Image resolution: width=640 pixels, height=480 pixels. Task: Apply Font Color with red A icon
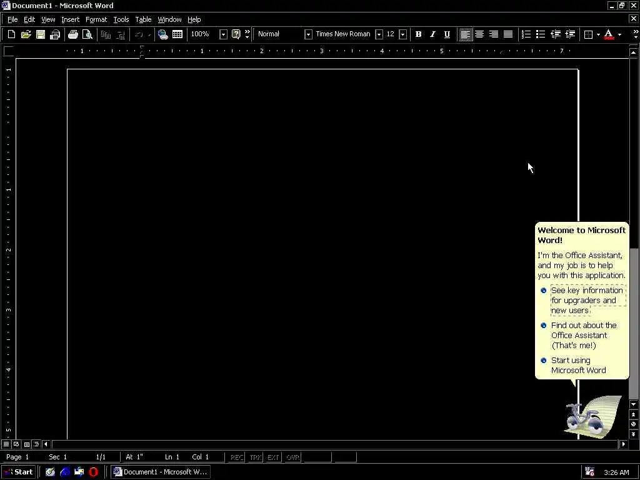(x=609, y=34)
